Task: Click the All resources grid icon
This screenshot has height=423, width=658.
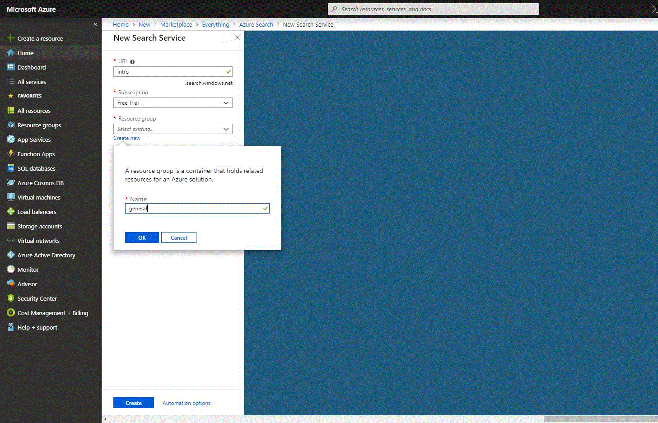Action: coord(11,111)
